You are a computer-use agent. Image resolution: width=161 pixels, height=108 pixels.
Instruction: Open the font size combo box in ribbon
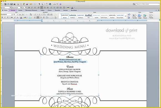16,14
